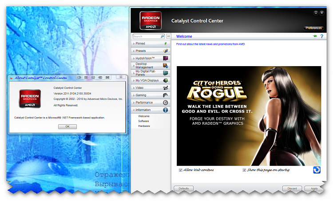Pin the Welcome page with green pin
This screenshot has width=333, height=201.
[315, 36]
